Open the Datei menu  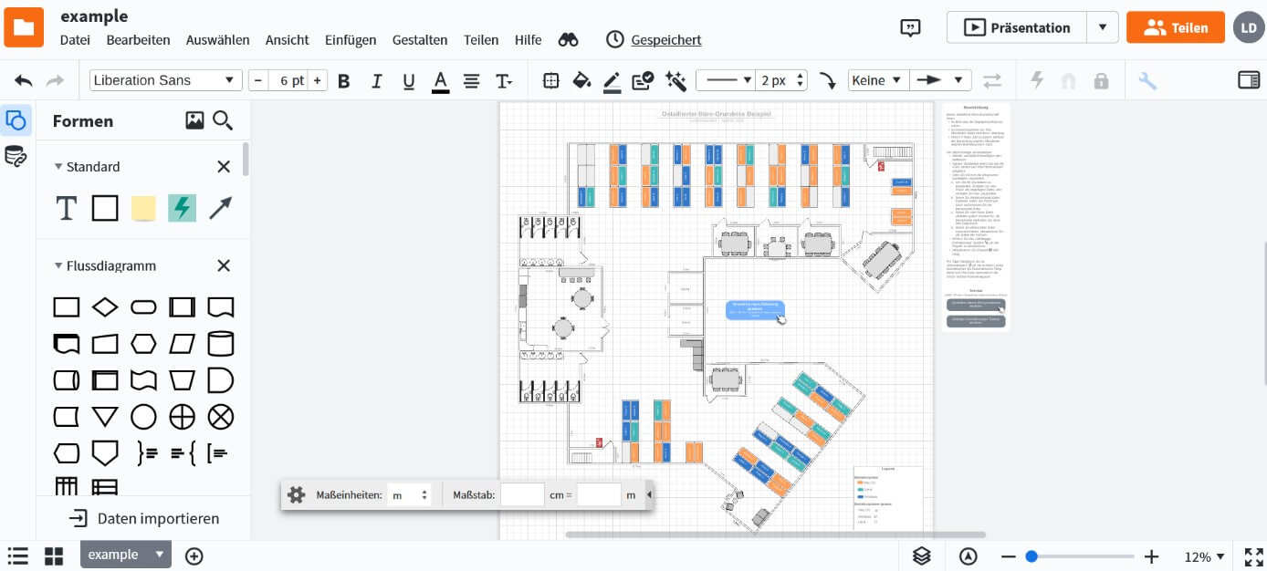click(x=75, y=40)
